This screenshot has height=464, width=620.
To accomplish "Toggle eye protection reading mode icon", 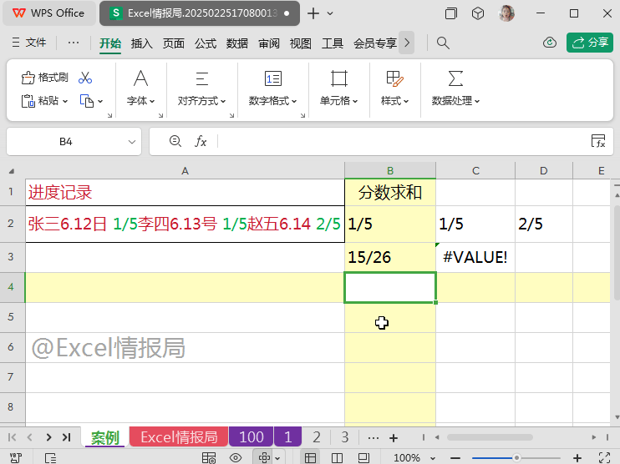I will [236, 457].
